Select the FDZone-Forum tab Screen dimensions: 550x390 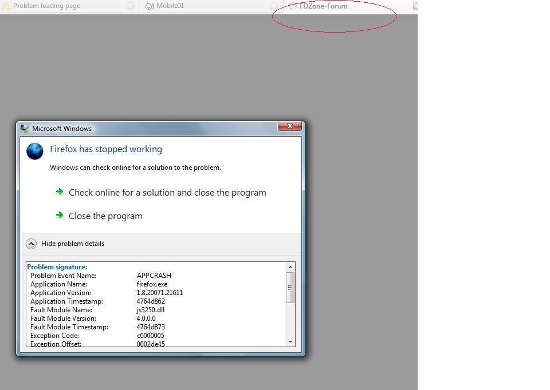click(323, 6)
